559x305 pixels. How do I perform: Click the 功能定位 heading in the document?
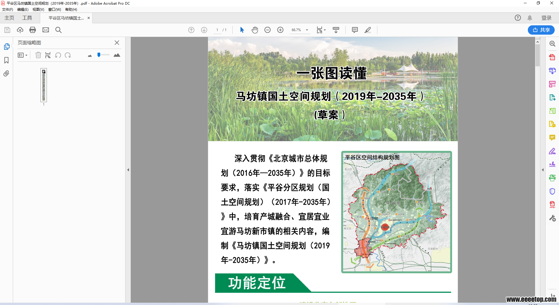[x=257, y=283]
